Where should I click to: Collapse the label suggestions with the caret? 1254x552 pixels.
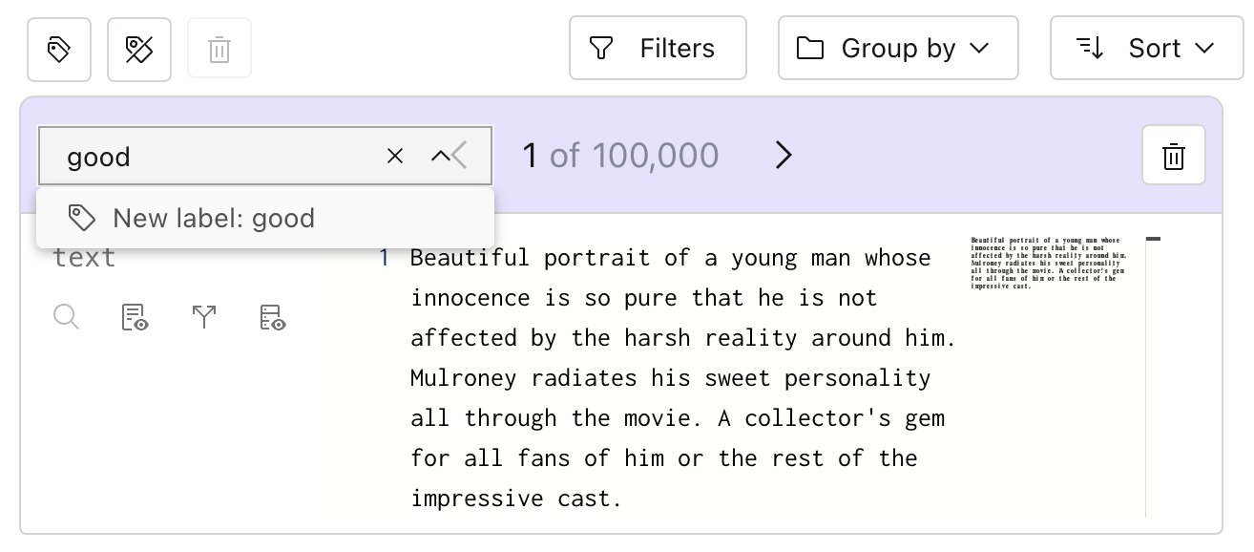(440, 156)
